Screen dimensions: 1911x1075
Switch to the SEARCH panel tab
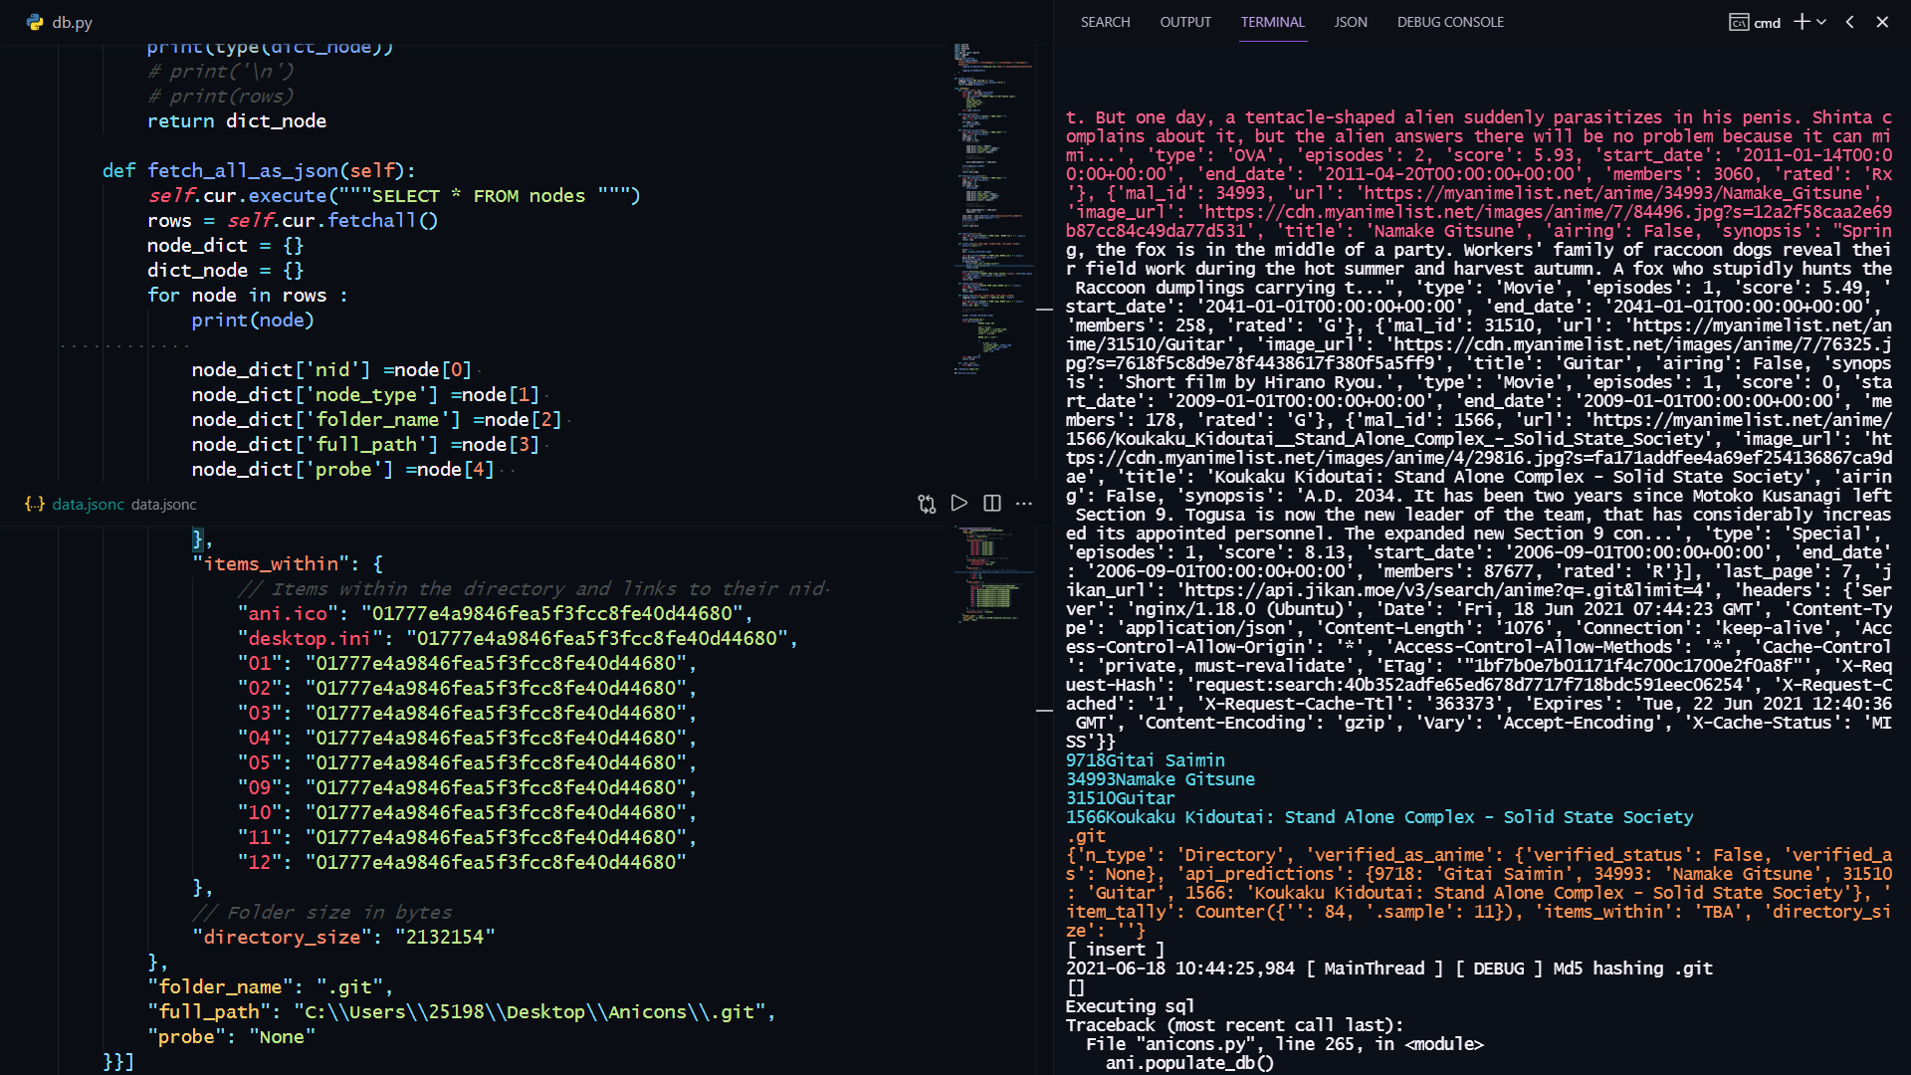click(1105, 22)
